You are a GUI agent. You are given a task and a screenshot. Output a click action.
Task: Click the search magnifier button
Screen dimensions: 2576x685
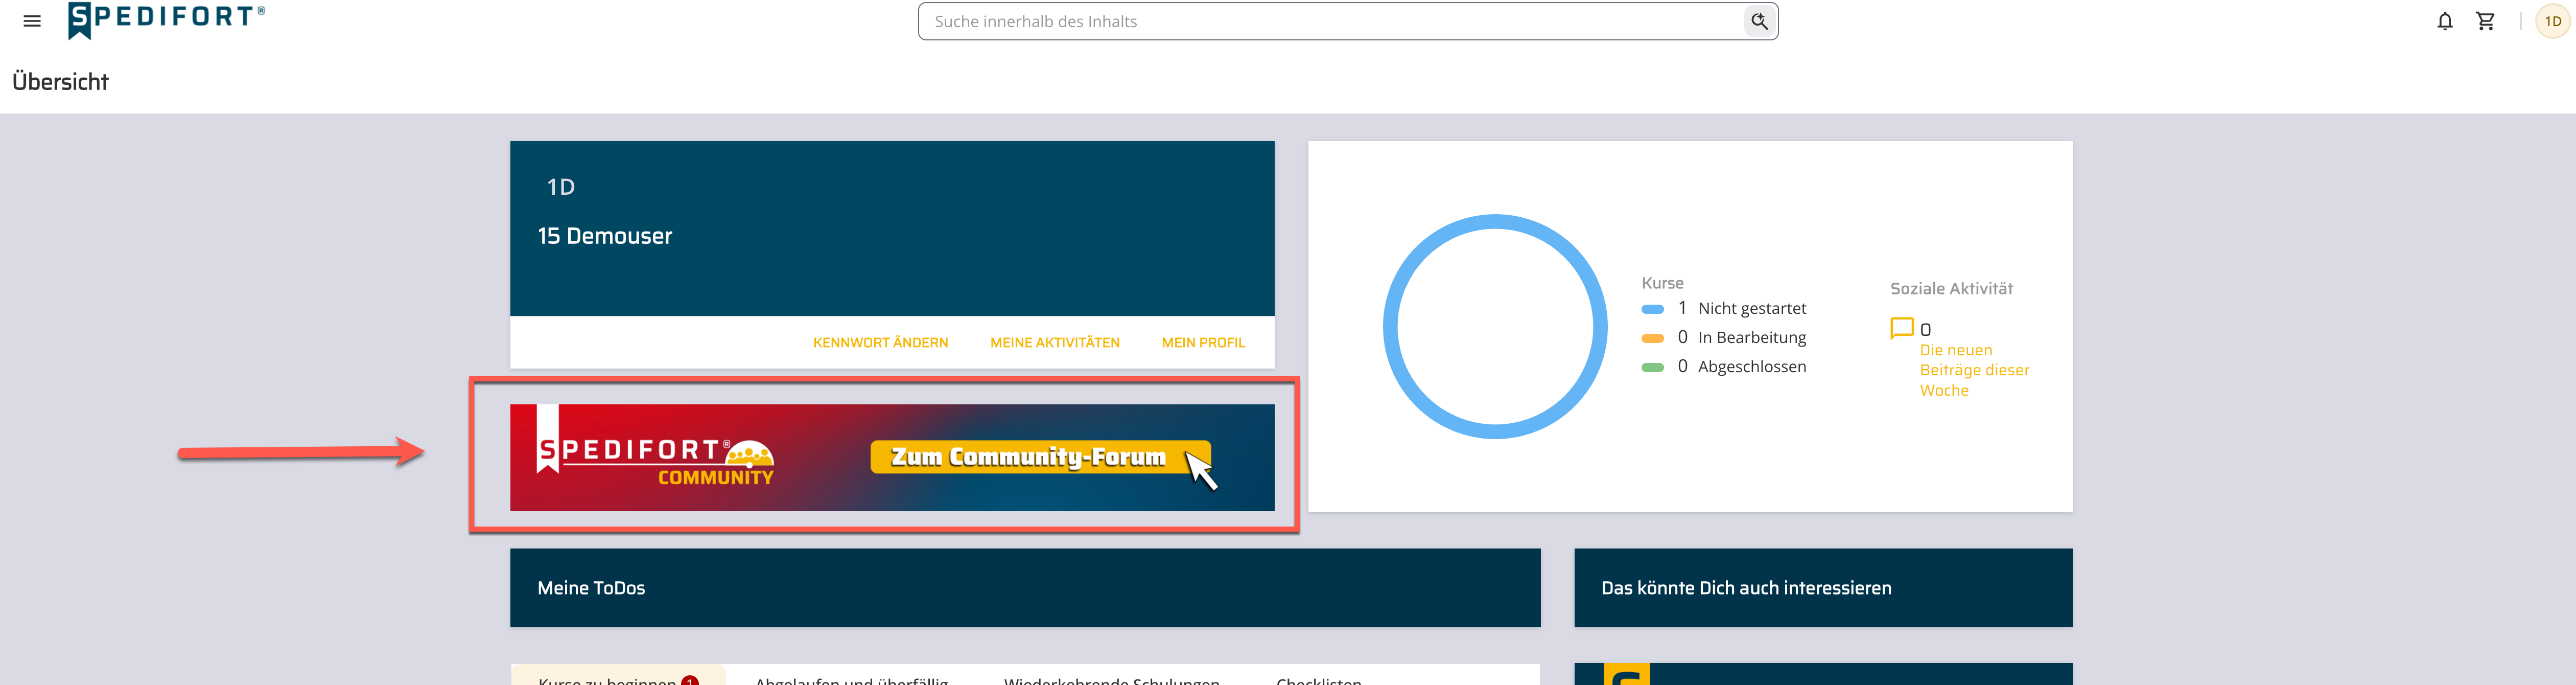1759,21
